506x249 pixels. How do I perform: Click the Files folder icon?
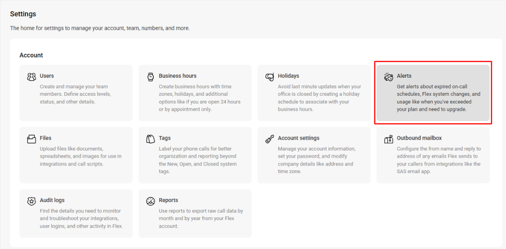click(31, 139)
